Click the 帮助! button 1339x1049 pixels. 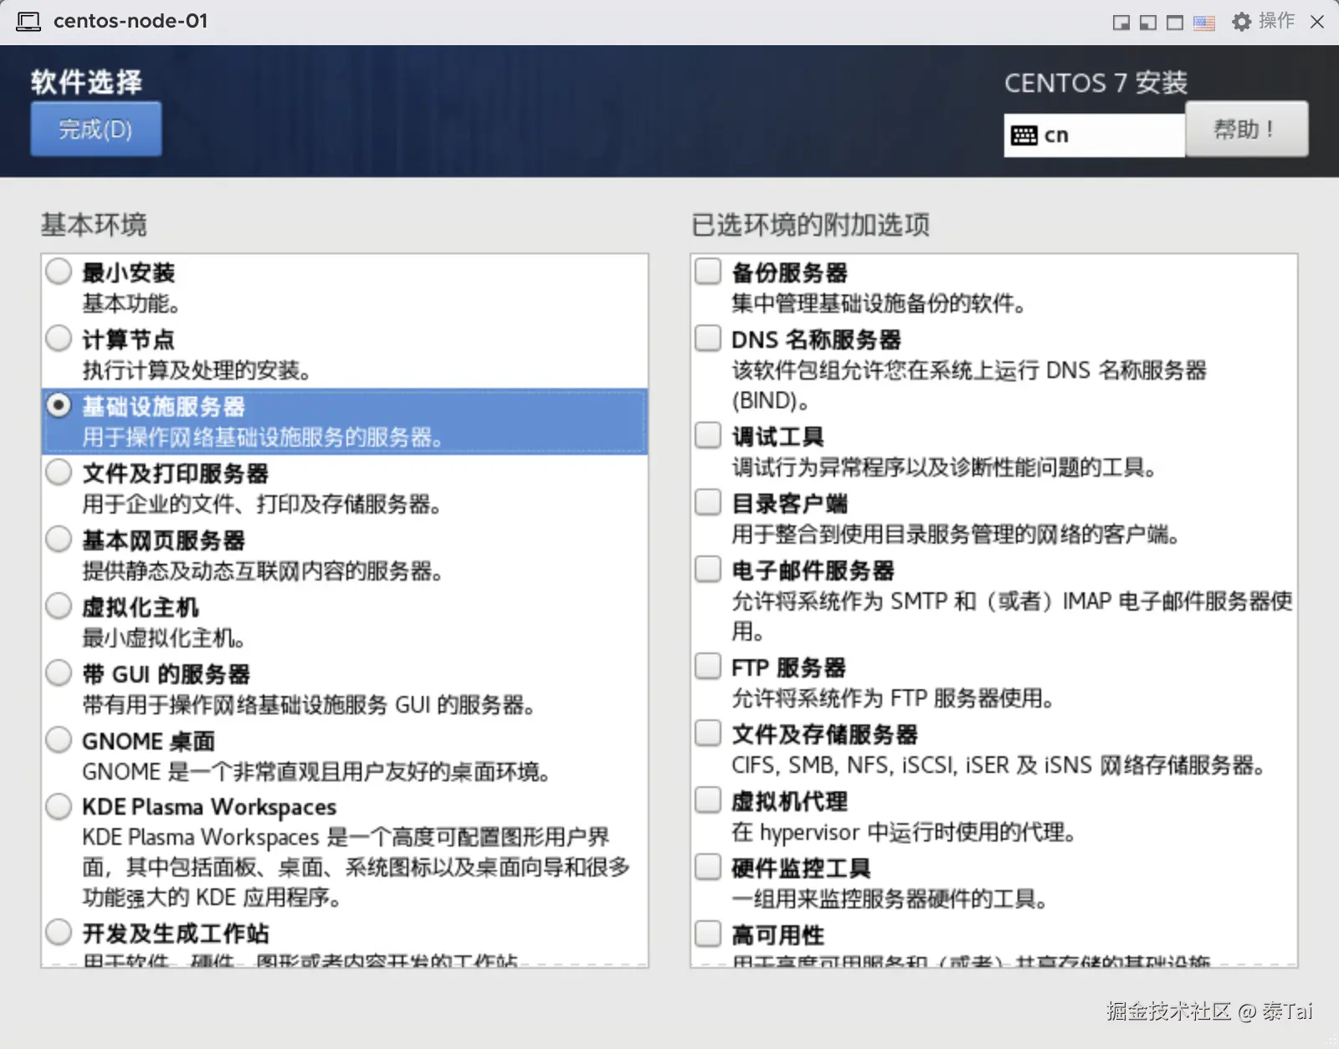click(1246, 129)
